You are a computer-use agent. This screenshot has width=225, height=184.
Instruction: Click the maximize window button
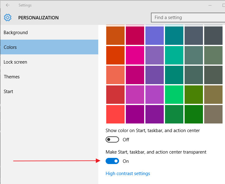coord(223,5)
